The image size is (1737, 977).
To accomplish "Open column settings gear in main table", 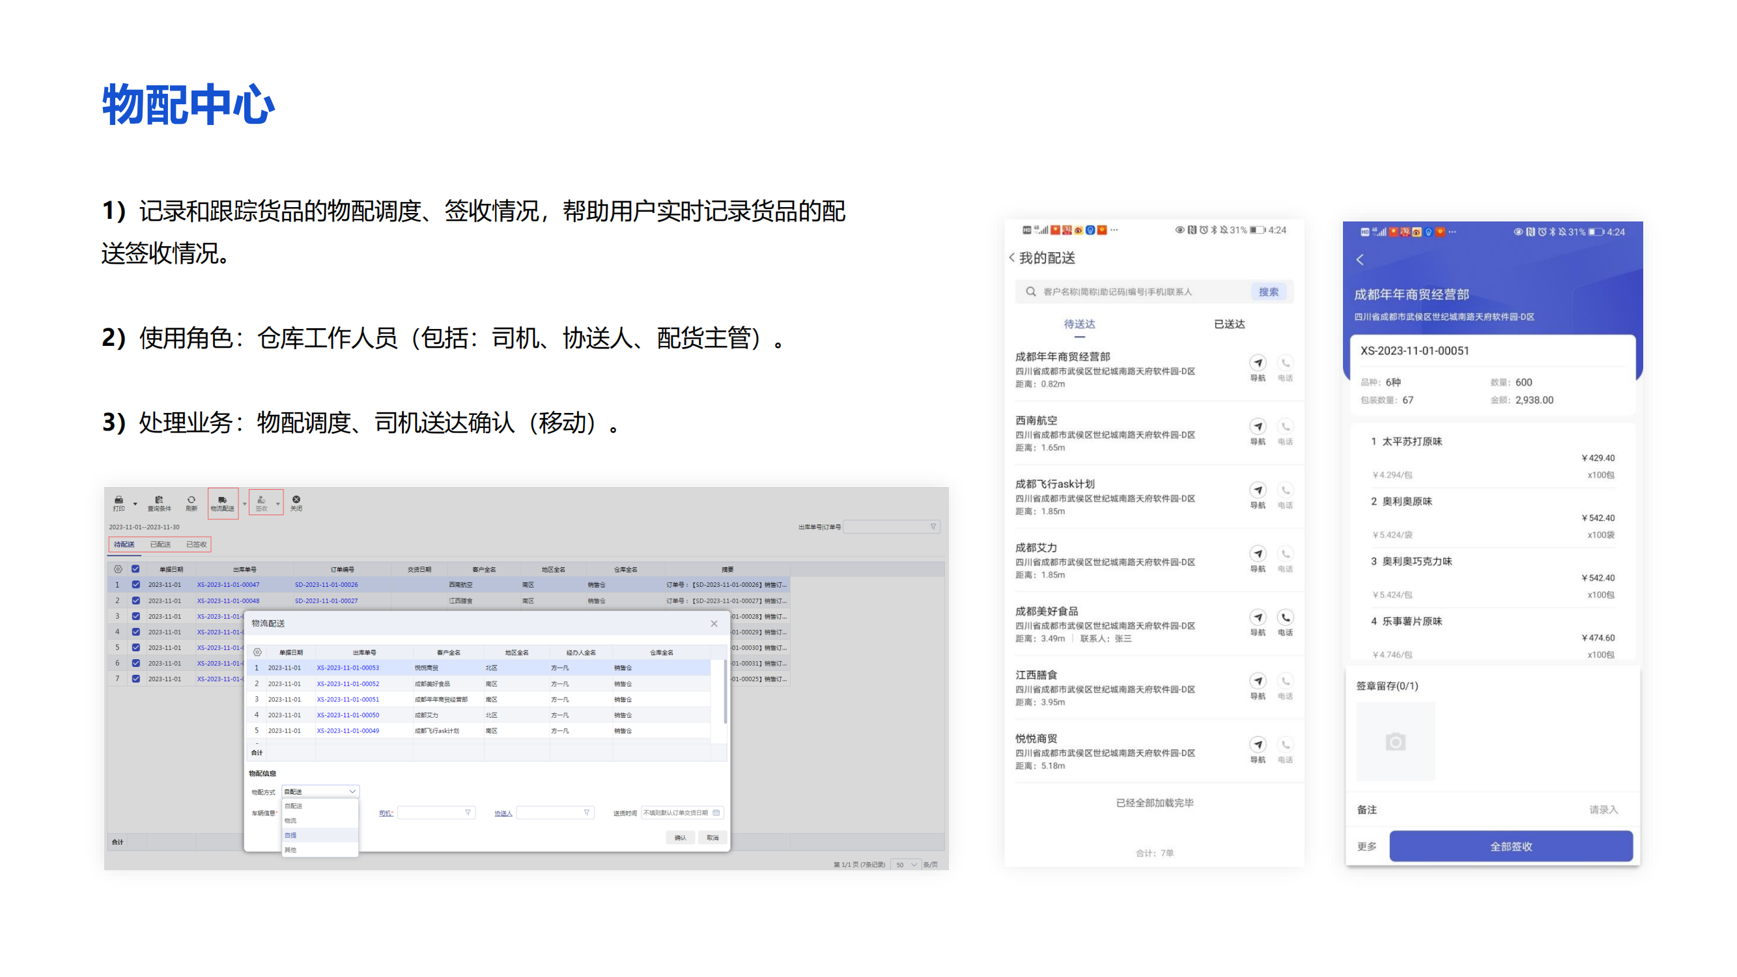I will tap(118, 569).
